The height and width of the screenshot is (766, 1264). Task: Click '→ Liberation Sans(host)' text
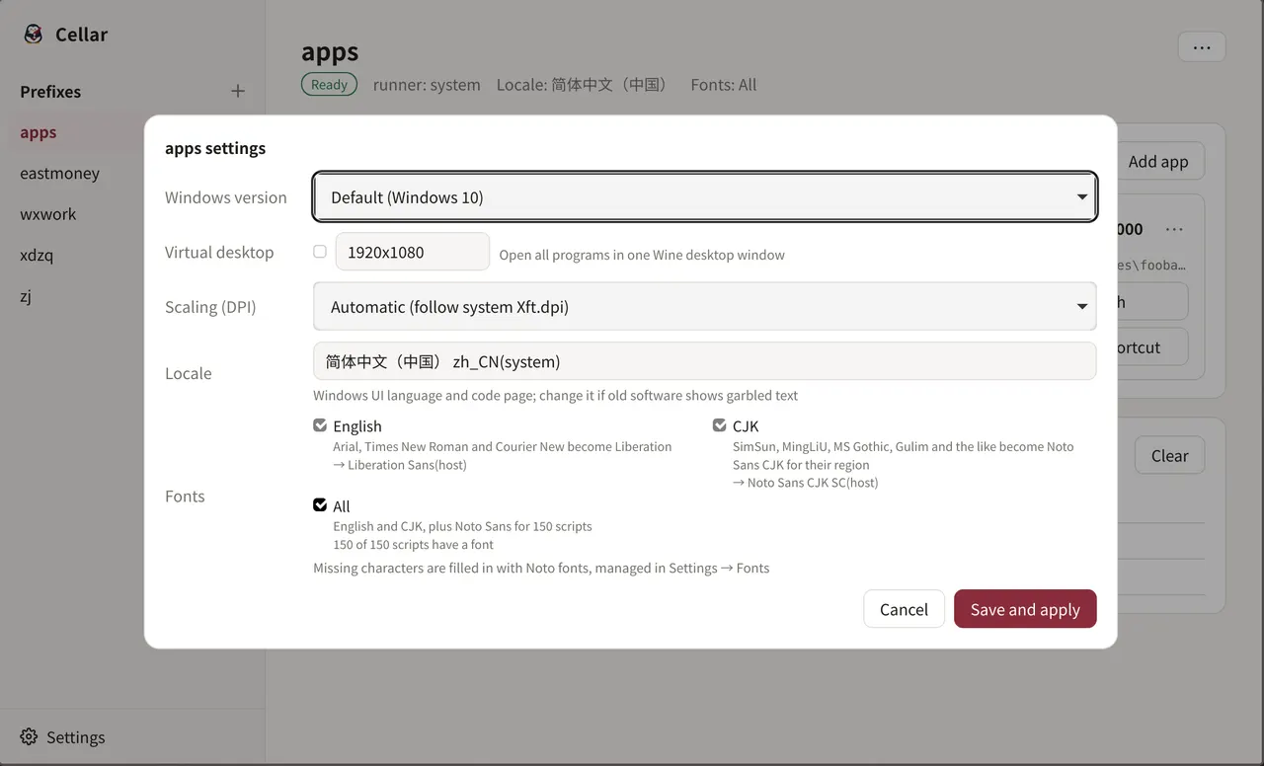(400, 464)
